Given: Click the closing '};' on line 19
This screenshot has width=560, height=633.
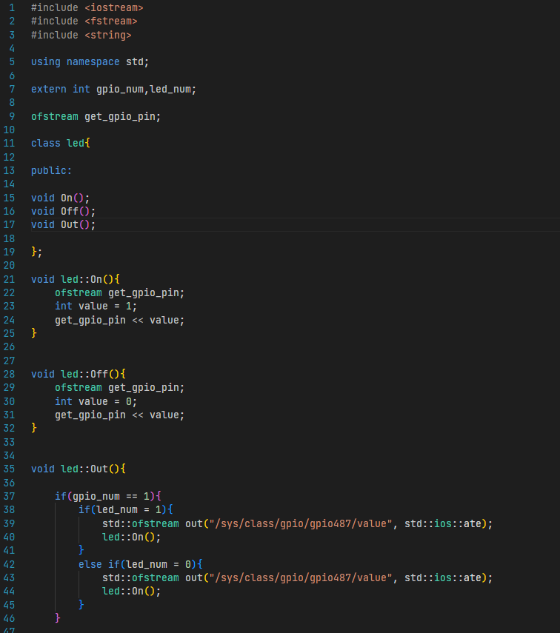Looking at the screenshot, I should [36, 252].
